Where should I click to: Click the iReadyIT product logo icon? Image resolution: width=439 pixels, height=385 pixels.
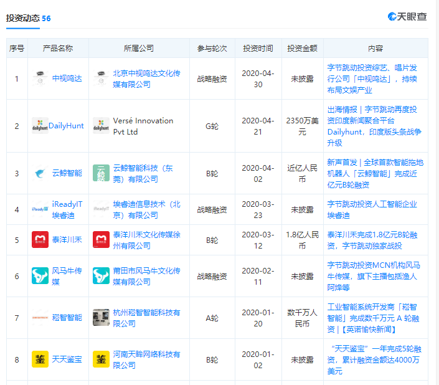coord(40,210)
